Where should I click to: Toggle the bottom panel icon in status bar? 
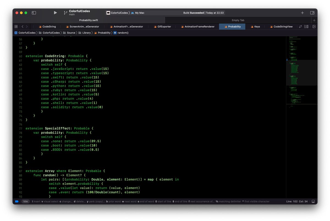(x=313, y=201)
